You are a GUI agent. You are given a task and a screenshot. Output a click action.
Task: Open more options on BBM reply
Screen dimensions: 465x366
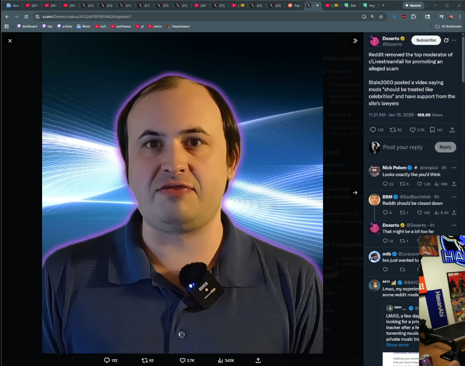pyautogui.click(x=454, y=197)
